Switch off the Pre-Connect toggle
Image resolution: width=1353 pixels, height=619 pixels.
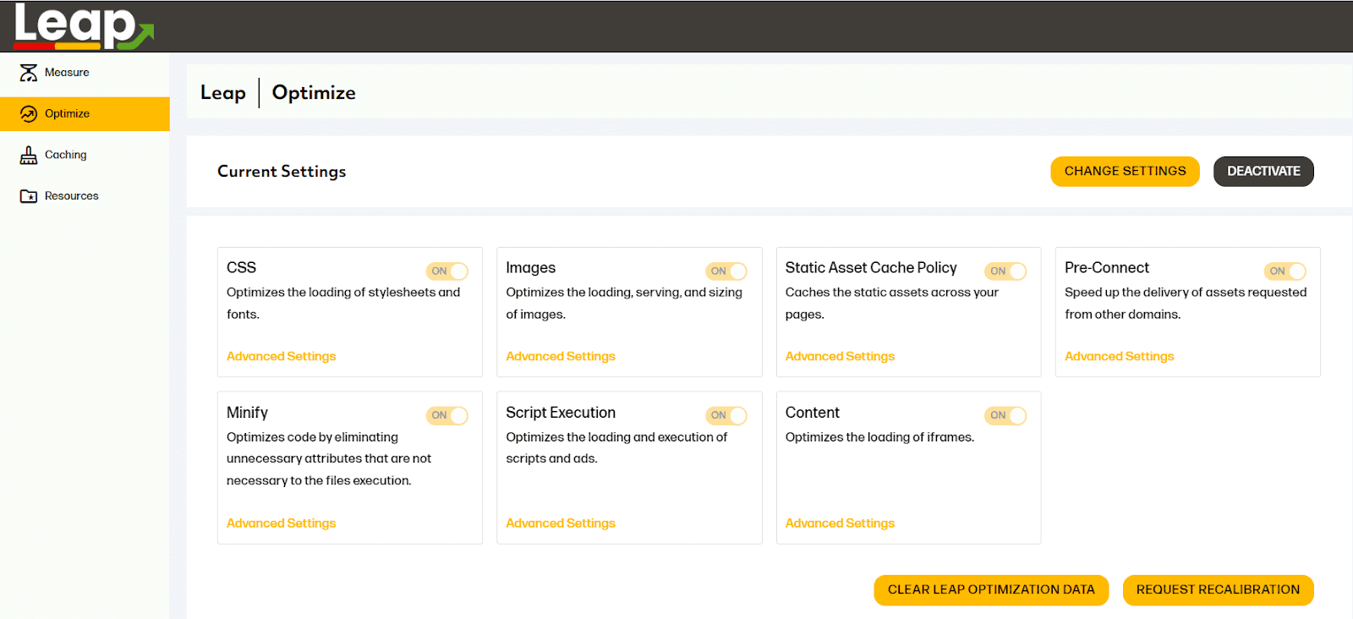pyautogui.click(x=1285, y=271)
